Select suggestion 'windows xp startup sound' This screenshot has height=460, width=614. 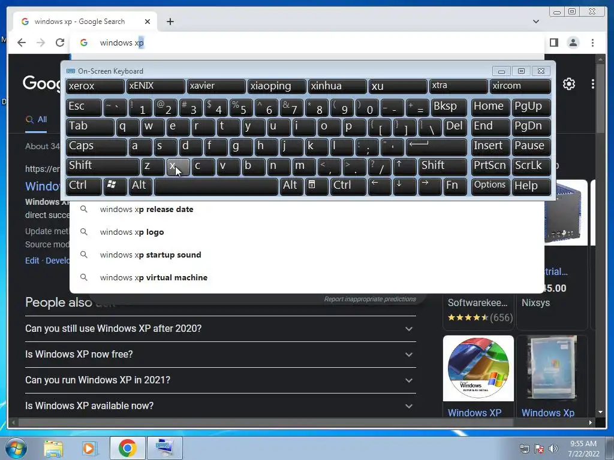click(x=306, y=255)
